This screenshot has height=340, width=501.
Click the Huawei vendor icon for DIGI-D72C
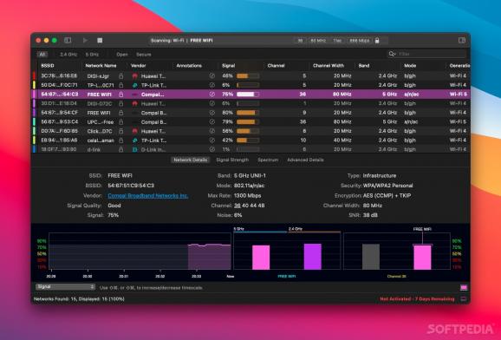(135, 103)
